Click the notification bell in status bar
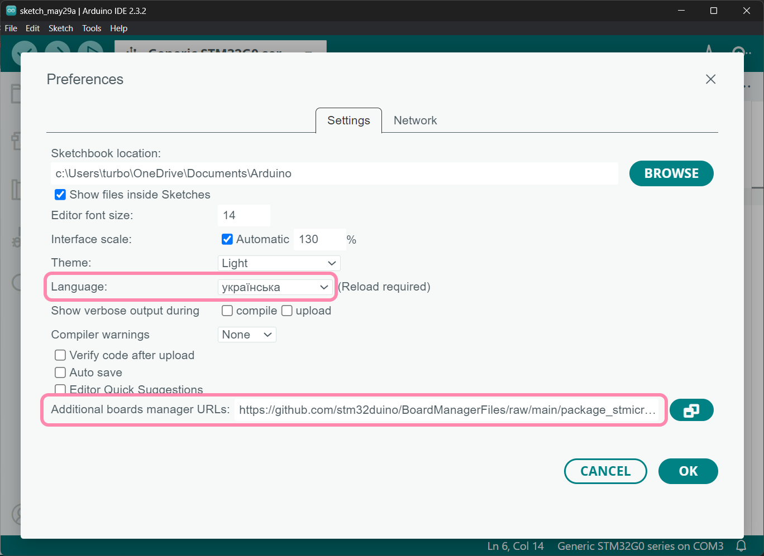The width and height of the screenshot is (764, 556). tap(741, 545)
